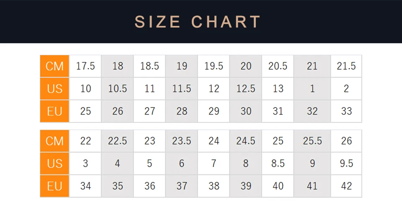Select EU size 27 cell
Screen dimensions: 402x209
point(149,111)
